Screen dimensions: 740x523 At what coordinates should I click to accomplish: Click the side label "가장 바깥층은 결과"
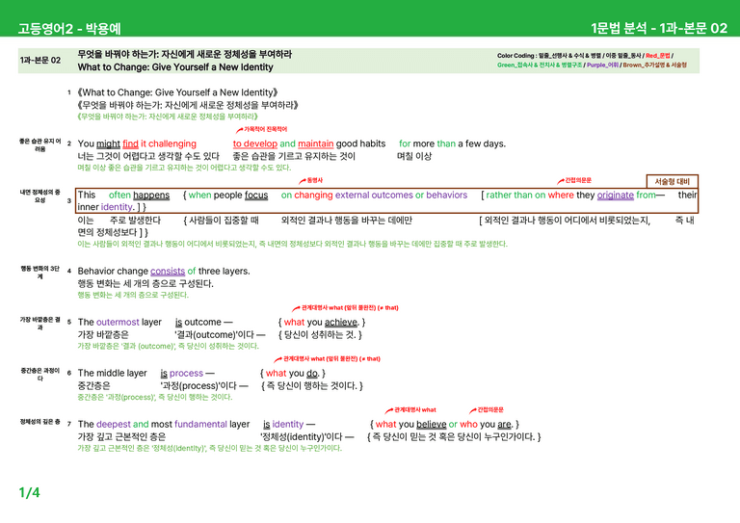(40, 323)
